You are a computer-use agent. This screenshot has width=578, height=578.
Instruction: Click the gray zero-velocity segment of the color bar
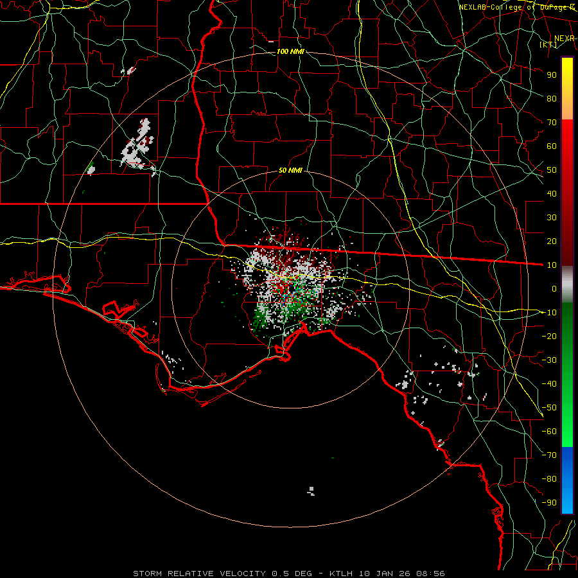click(567, 285)
